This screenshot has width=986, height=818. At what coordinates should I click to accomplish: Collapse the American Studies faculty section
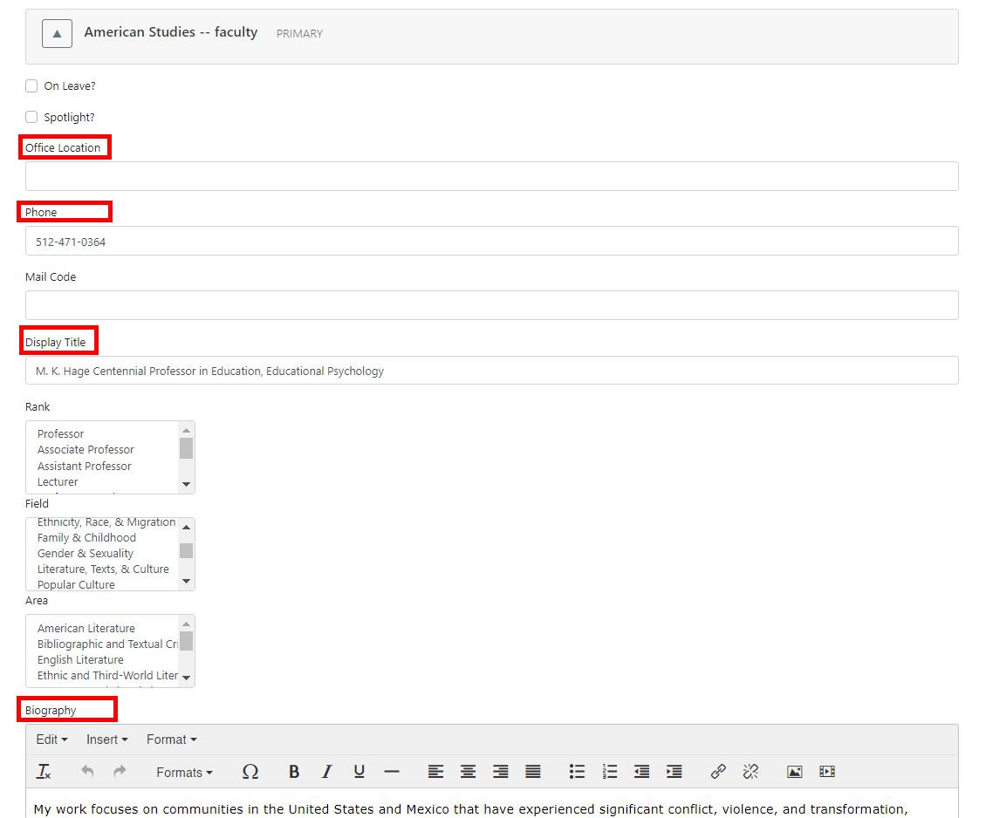click(x=58, y=34)
